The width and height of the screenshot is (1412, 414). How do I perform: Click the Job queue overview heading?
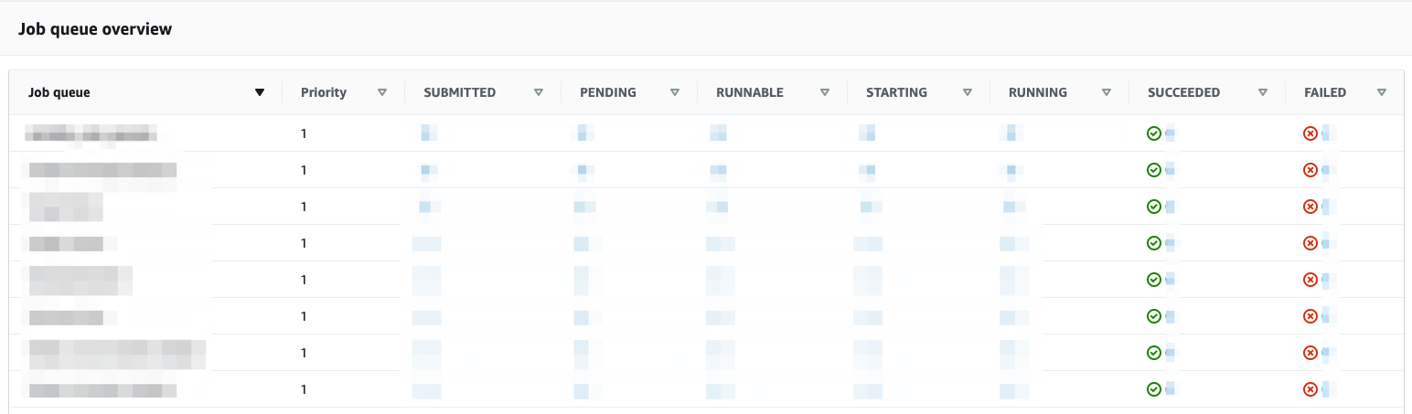coord(95,29)
